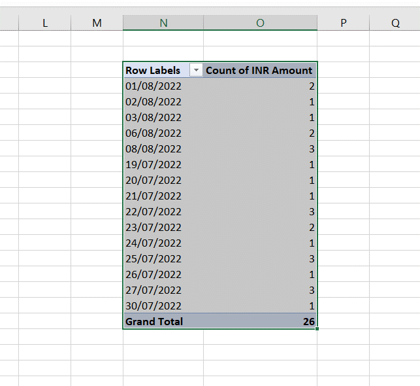Select the 30/07/2022 date cell

coord(154,306)
